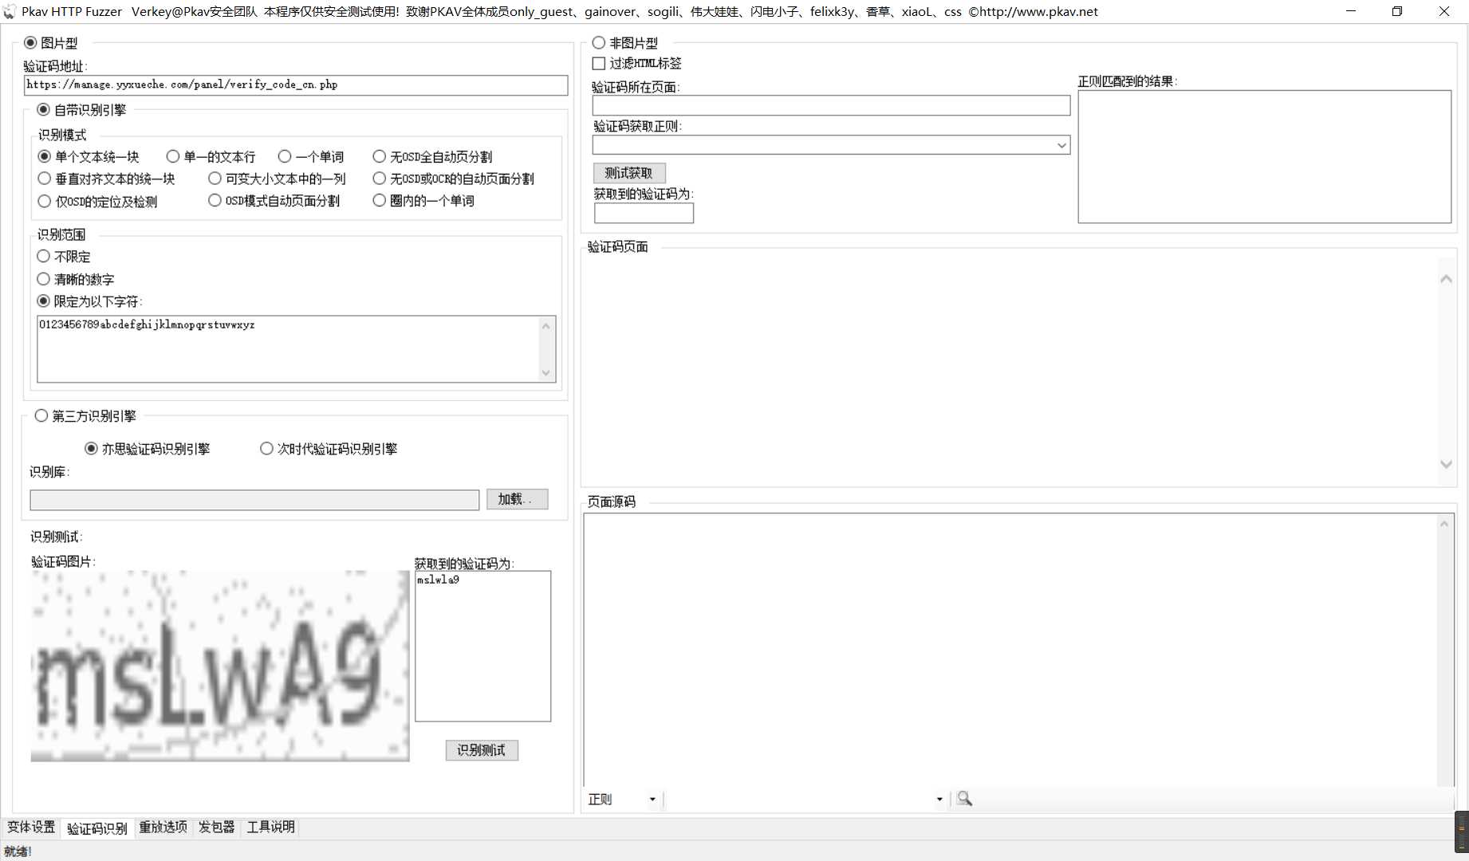This screenshot has height=861, width=1469.
Task: Open the 验证码获取正则 dropdown
Action: point(1061,145)
